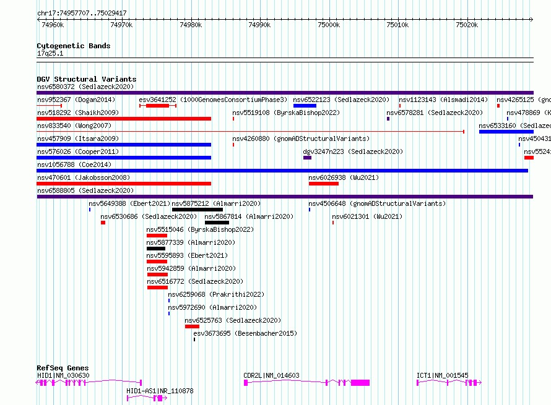The width and height of the screenshot is (551, 405).
Task: Click the nsv518292 (Shaikh2009) red bar
Action: click(124, 119)
